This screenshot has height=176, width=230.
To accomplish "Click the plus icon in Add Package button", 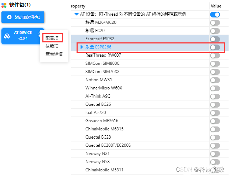I will [x=9, y=17].
